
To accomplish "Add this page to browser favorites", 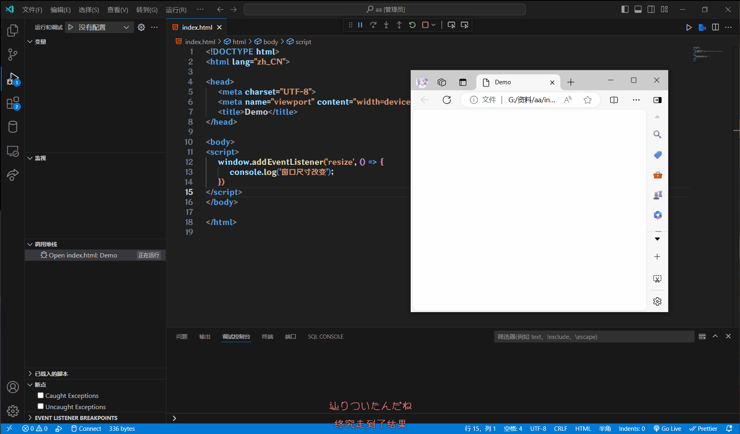I will 588,100.
